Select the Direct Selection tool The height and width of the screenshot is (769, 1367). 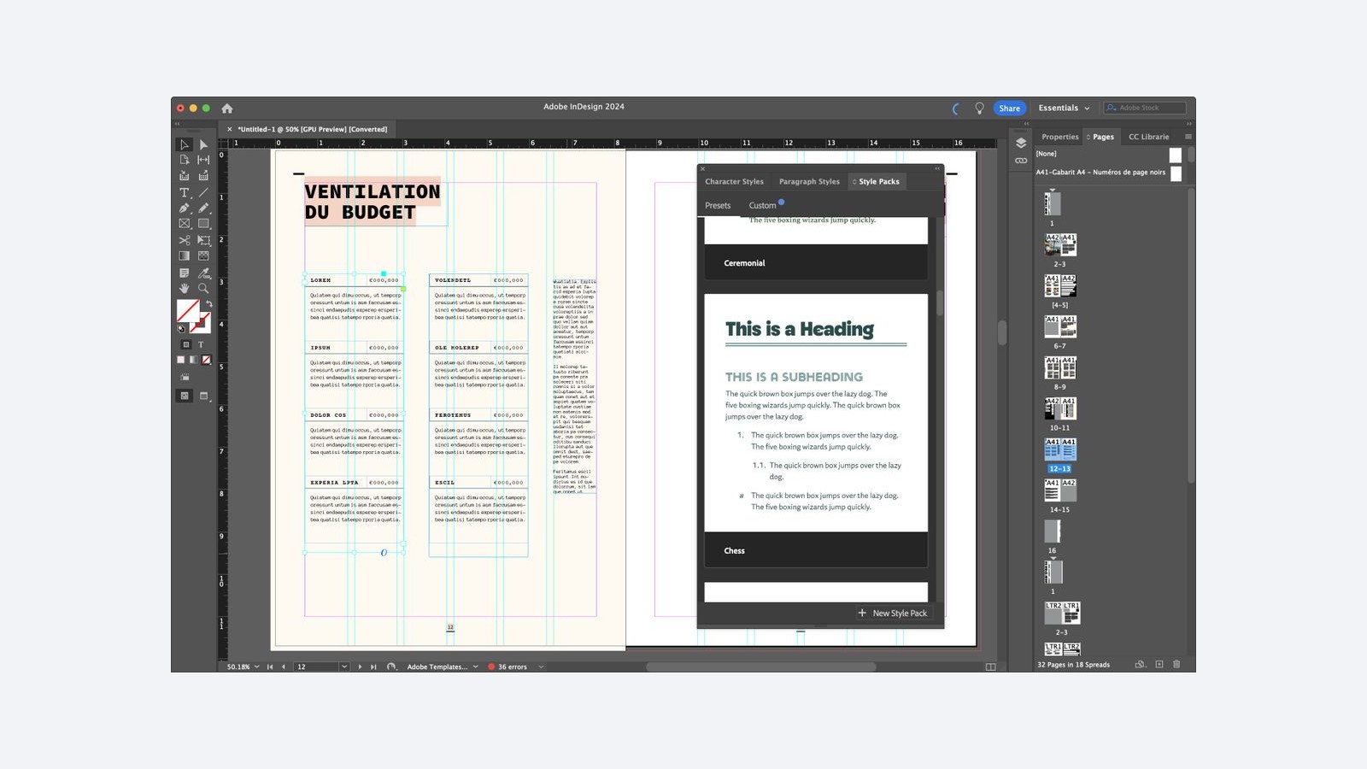pos(203,144)
